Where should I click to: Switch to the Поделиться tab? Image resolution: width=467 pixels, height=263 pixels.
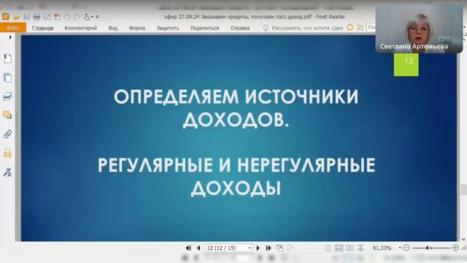click(x=204, y=28)
